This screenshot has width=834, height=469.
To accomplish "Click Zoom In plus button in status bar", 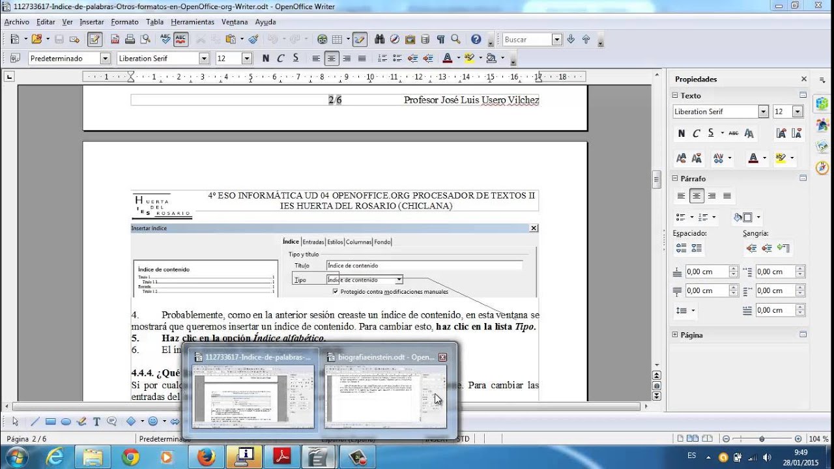I will point(798,439).
